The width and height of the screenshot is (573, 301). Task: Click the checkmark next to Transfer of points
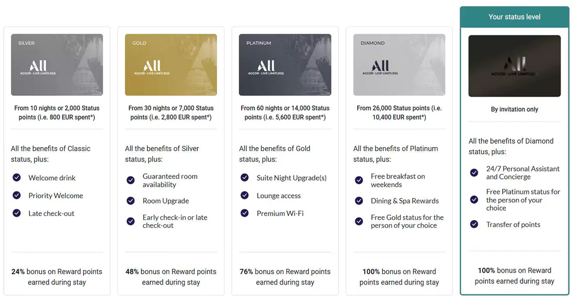474,224
